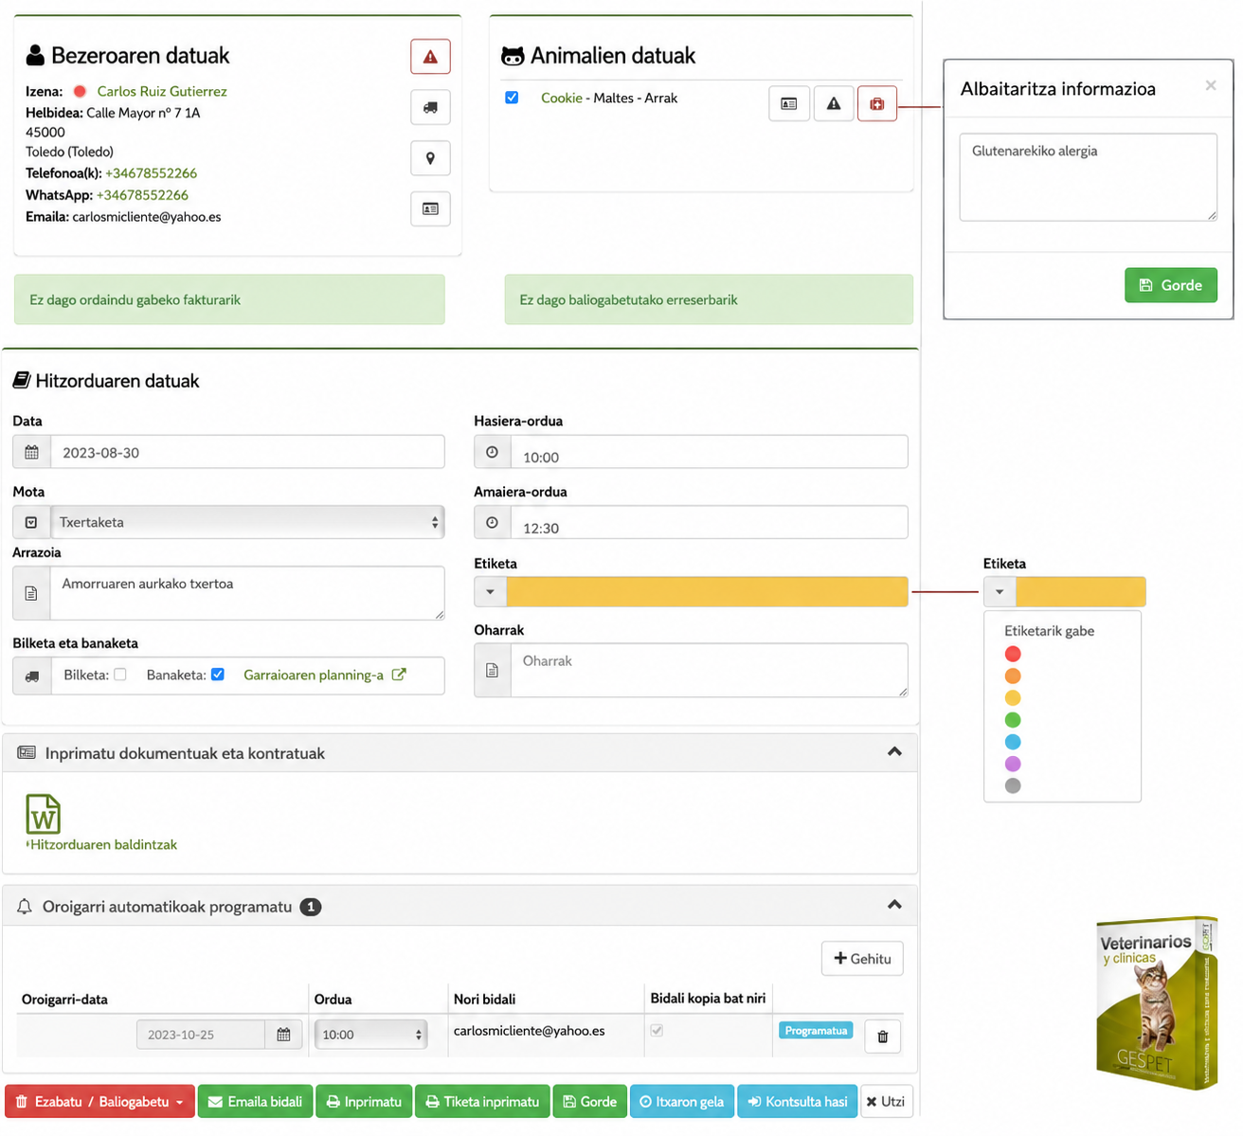
Task: Collapse the Inprimatu dokumentuak eta kontratuak section
Action: point(894,752)
